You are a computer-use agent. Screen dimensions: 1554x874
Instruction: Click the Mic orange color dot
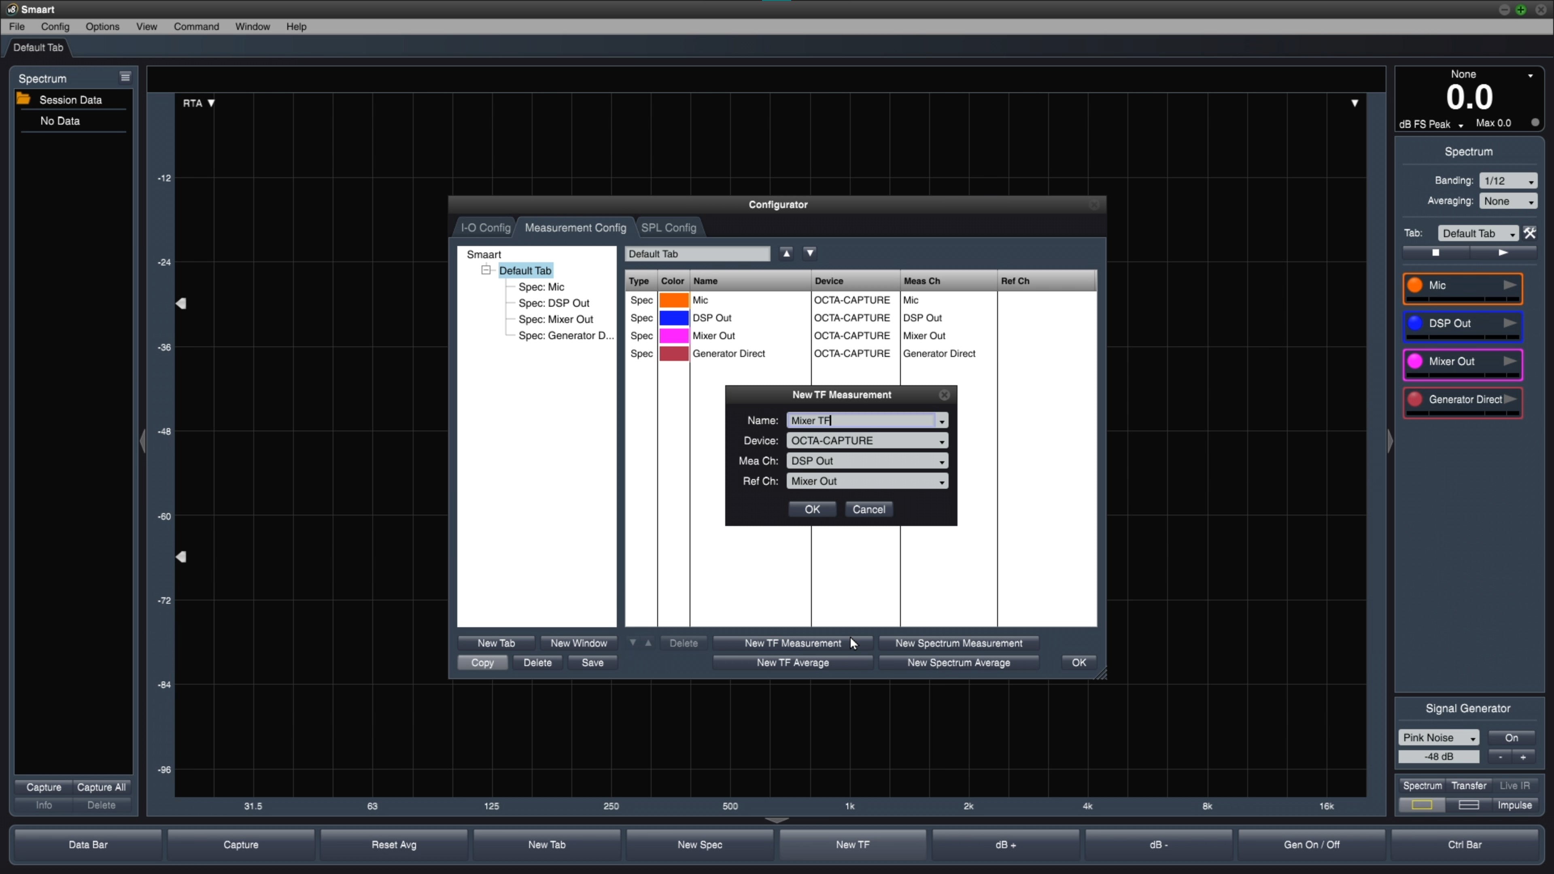coord(1415,285)
